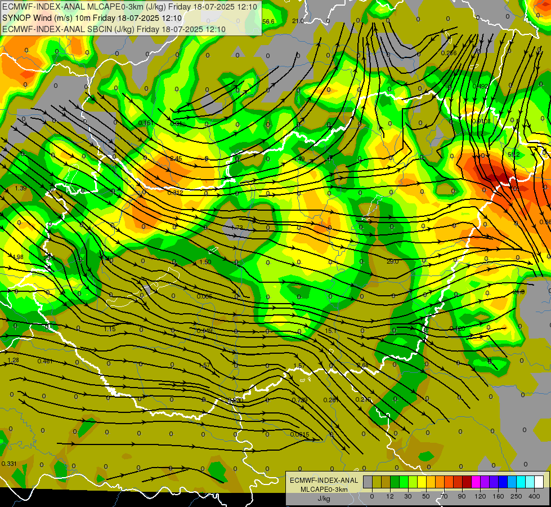Image resolution: width=551 pixels, height=507 pixels.
Task: Click the map value 0.151
Action: 145,123
